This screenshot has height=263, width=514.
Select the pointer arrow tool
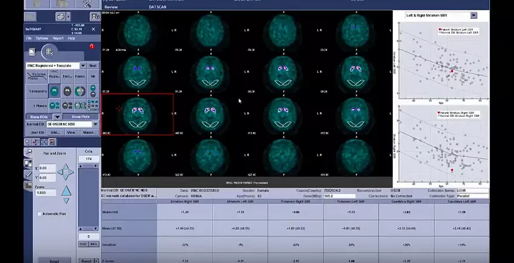[28, 142]
